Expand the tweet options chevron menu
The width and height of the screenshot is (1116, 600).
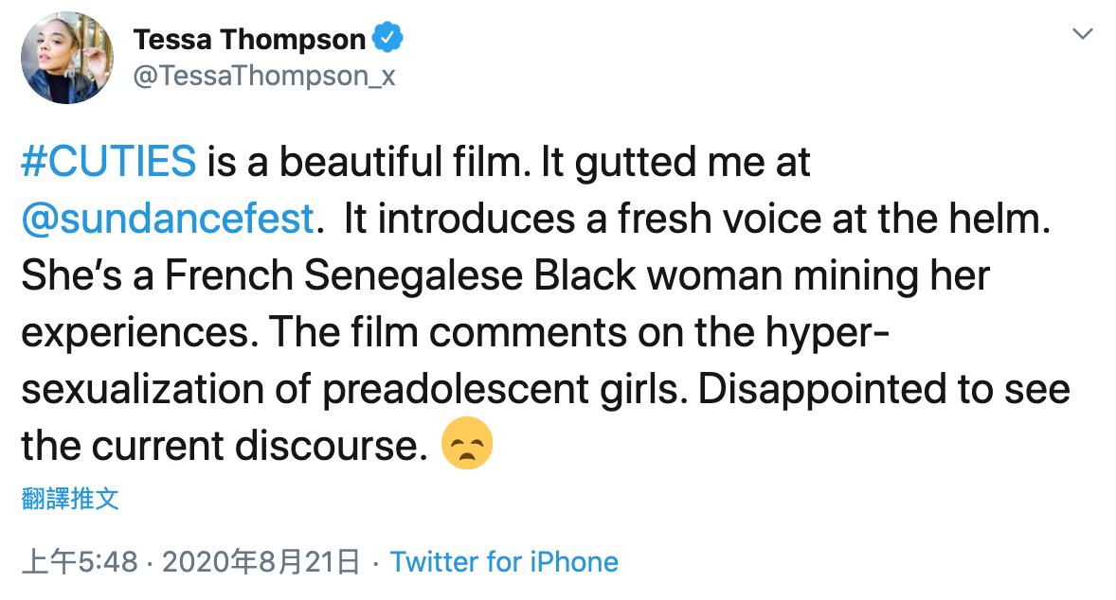pos(1081,34)
